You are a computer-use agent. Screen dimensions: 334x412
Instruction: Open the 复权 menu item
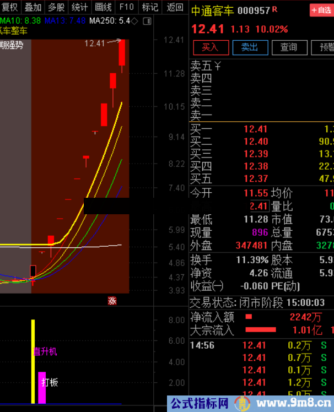tap(10, 7)
